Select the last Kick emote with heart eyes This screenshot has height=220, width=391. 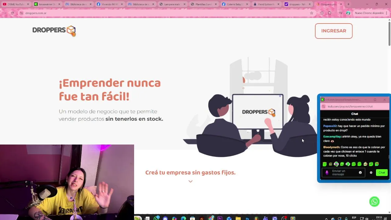pos(377,164)
